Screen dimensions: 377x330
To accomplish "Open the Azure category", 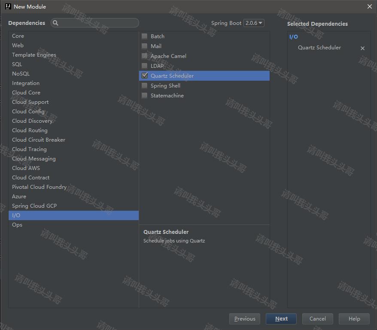I will click(73, 197).
